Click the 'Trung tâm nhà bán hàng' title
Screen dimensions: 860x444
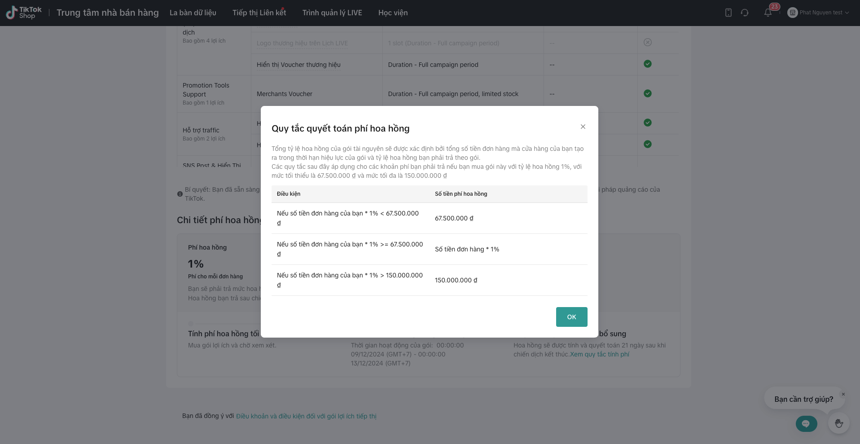coord(108,13)
